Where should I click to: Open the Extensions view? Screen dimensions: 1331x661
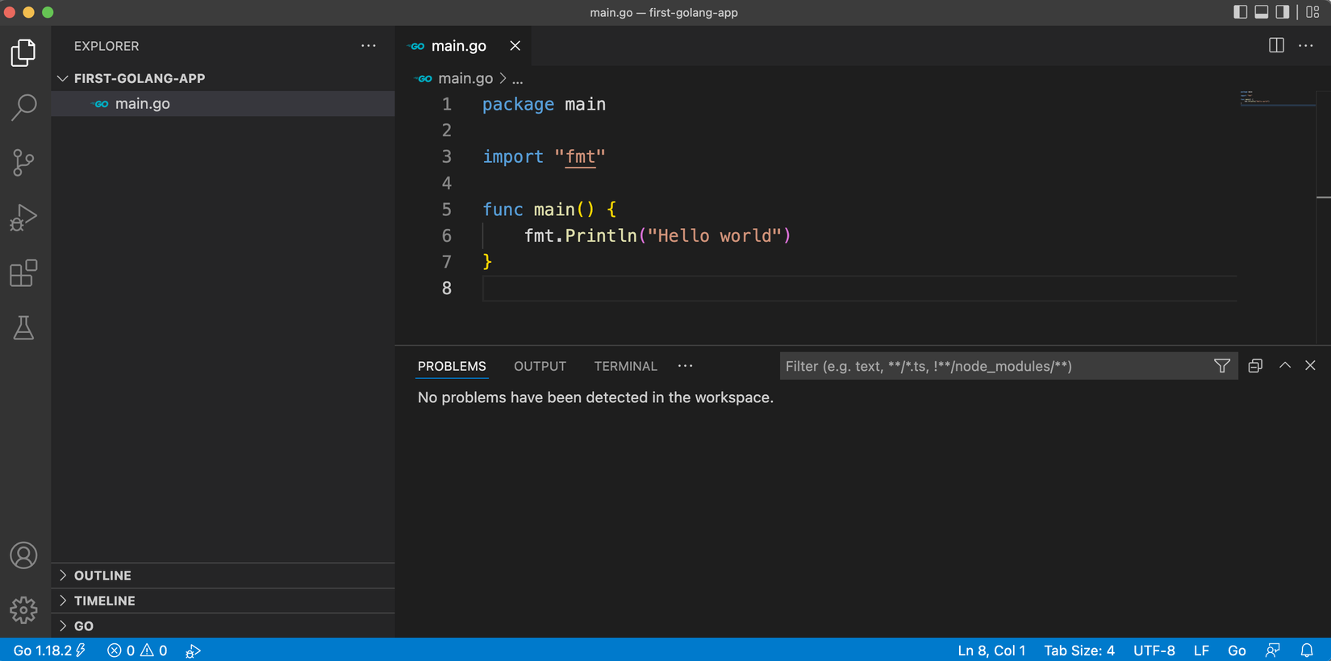tap(23, 273)
